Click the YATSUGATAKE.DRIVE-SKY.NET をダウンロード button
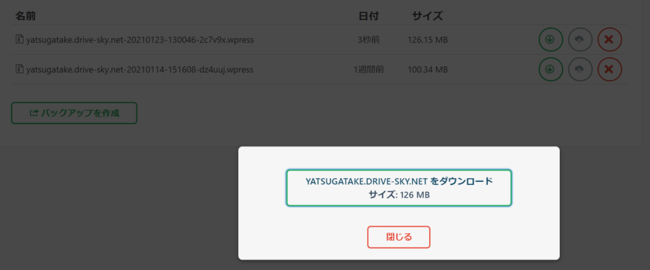This screenshot has width=650, height=270. pos(399,188)
